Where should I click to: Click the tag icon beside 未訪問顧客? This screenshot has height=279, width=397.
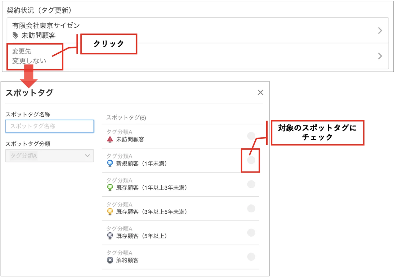pyautogui.click(x=15, y=36)
